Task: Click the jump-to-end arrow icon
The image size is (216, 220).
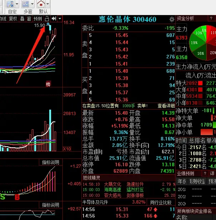Action: 54,19
